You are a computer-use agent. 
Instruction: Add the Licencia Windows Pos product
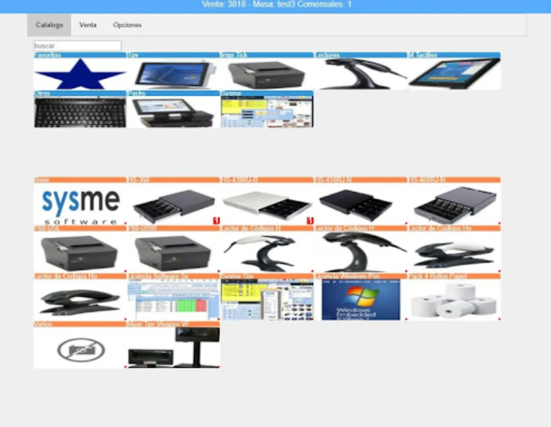point(361,297)
